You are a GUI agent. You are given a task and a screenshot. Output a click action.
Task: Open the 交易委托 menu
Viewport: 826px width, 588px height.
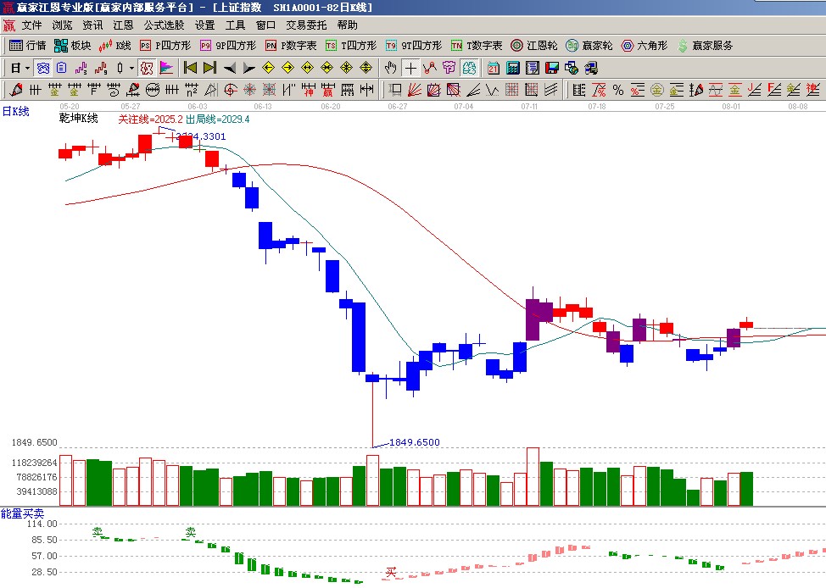tap(305, 25)
